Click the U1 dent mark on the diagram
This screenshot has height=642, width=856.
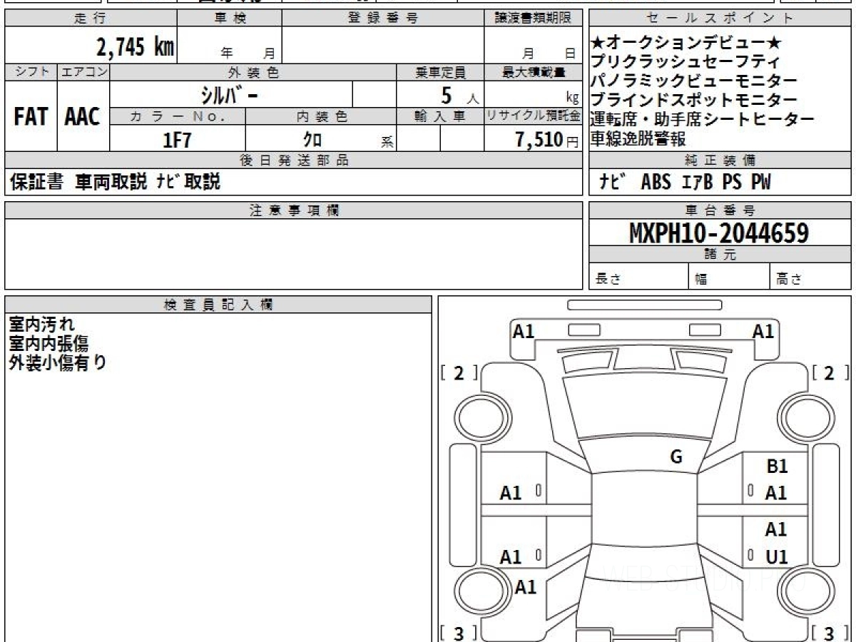point(777,557)
